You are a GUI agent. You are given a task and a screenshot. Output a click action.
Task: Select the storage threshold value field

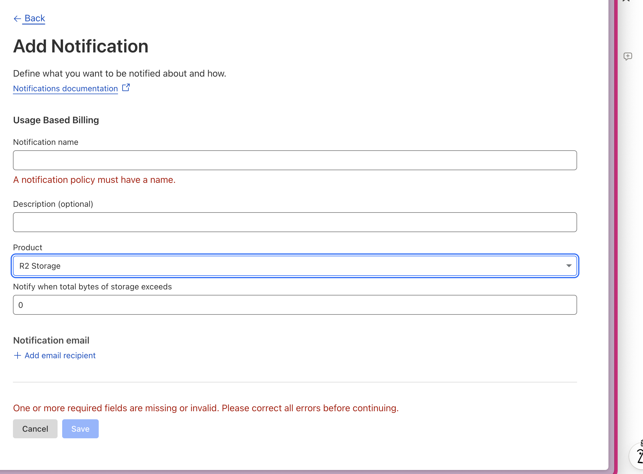(x=295, y=305)
